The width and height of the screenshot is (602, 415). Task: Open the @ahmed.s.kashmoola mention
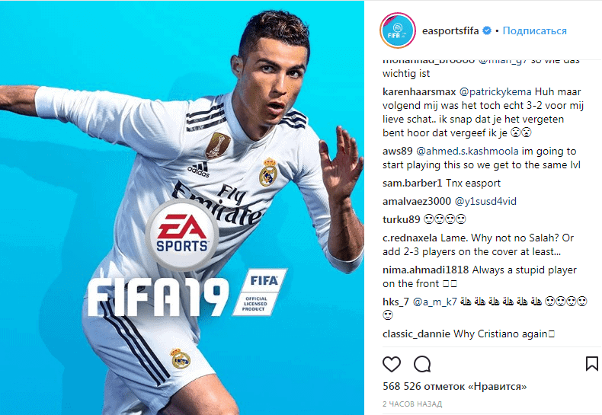click(x=467, y=151)
